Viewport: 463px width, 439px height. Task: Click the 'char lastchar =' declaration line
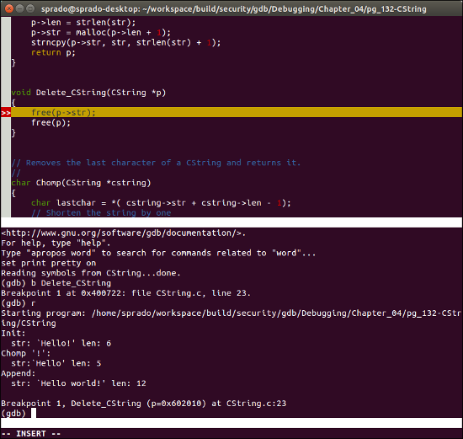click(161, 203)
